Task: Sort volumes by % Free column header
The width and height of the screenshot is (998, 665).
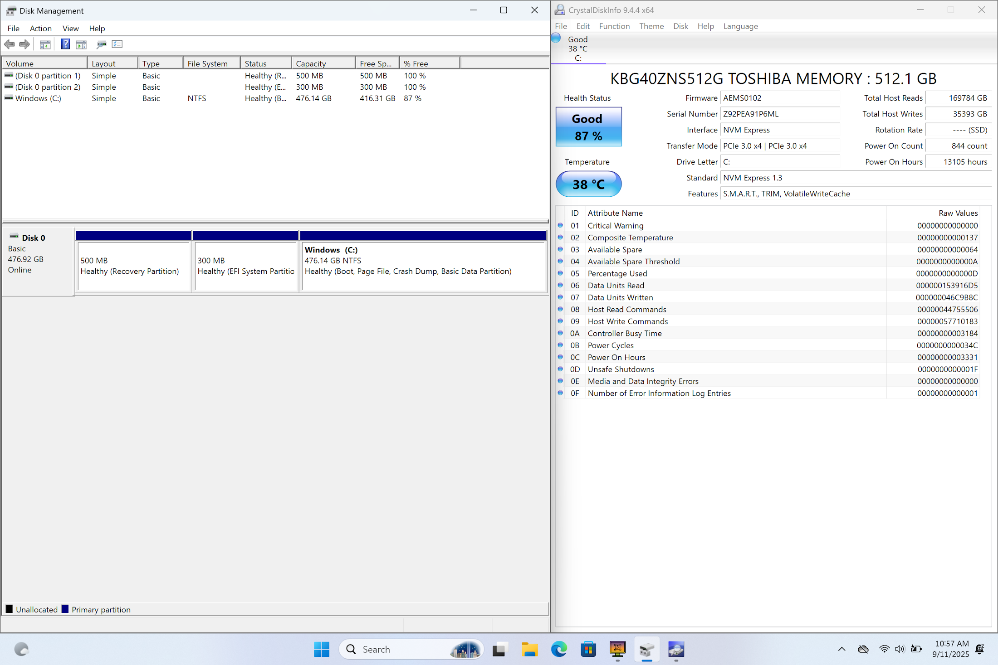Action: click(x=429, y=63)
